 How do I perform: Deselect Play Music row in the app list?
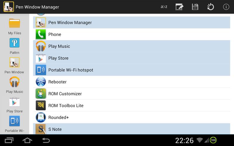click(132, 46)
